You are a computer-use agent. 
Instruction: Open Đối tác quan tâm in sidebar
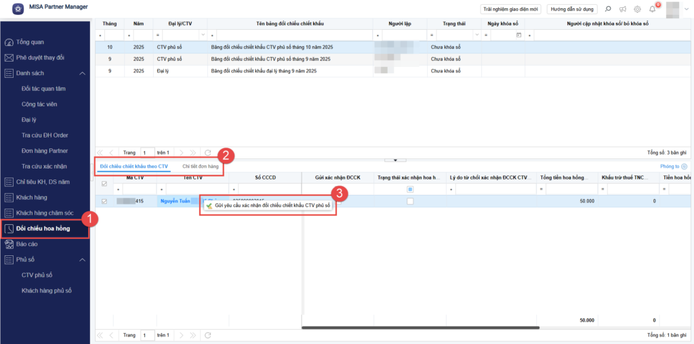43,89
